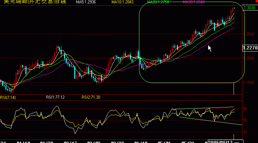Click the 1.1500 price axis label
The width and height of the screenshot is (258, 143).
(249, 82)
